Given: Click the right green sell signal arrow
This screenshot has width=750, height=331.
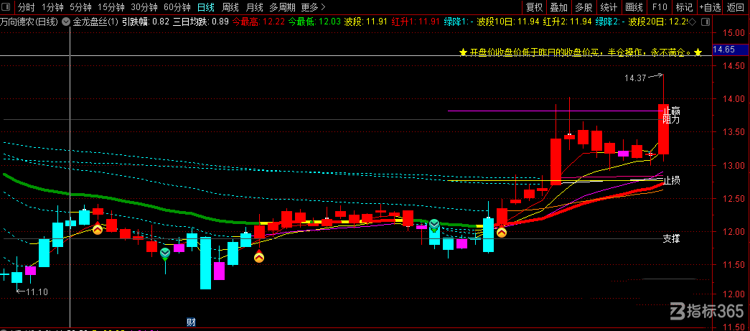Looking at the screenshot, I should (433, 224).
